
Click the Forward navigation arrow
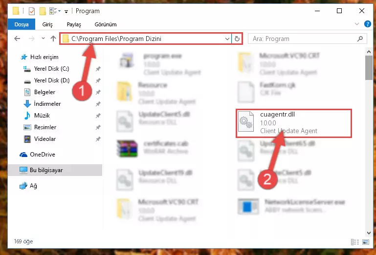[x=31, y=39]
